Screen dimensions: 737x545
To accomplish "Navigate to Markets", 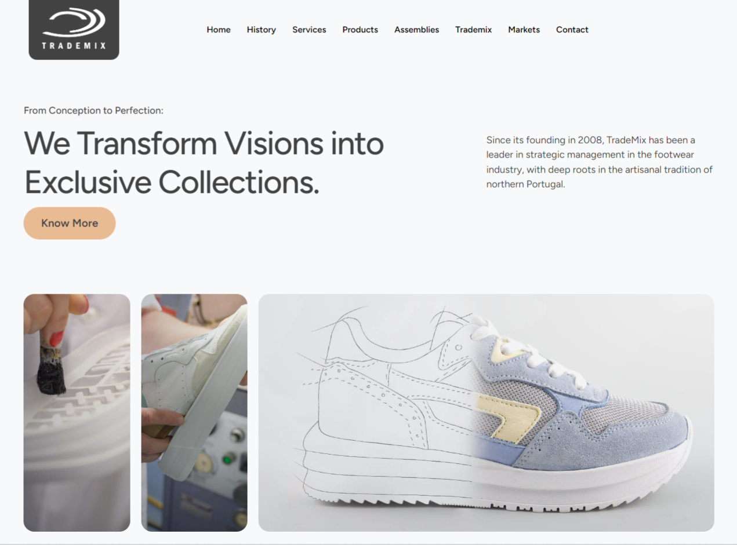I will pyautogui.click(x=524, y=30).
